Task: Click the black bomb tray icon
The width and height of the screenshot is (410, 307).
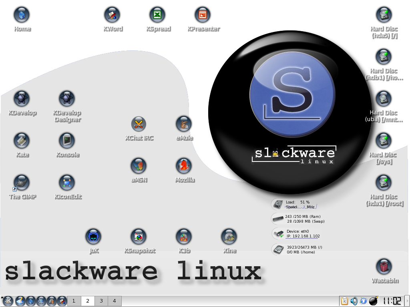Action: pos(374,301)
